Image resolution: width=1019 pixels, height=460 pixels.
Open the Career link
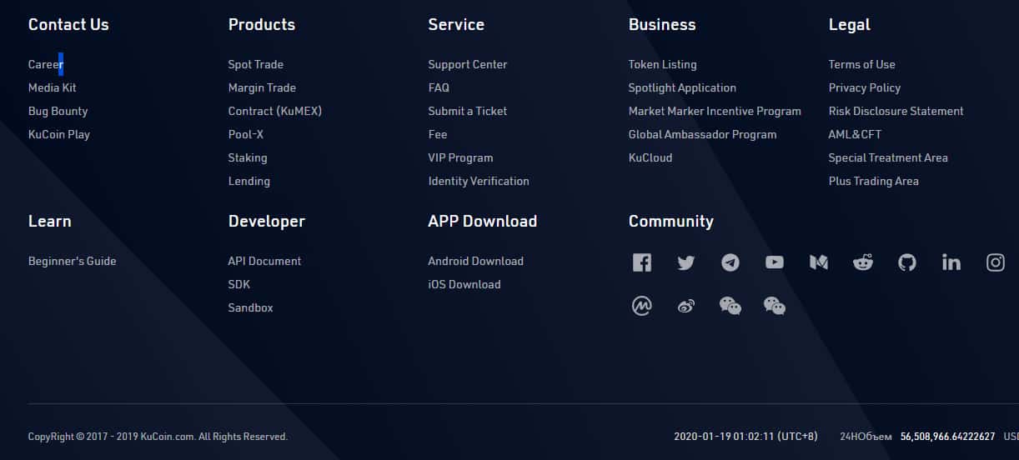pos(45,64)
